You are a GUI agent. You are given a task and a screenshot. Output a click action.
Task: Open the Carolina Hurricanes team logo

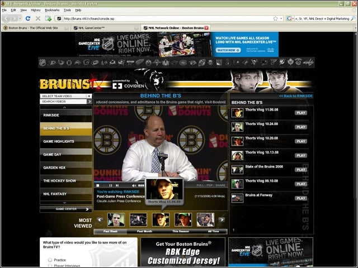pyautogui.click(x=96, y=63)
